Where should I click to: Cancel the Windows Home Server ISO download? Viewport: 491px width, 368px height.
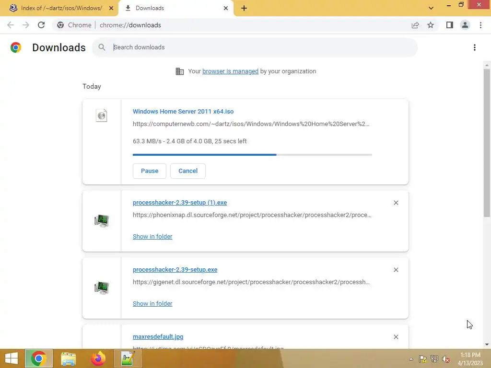(x=188, y=171)
